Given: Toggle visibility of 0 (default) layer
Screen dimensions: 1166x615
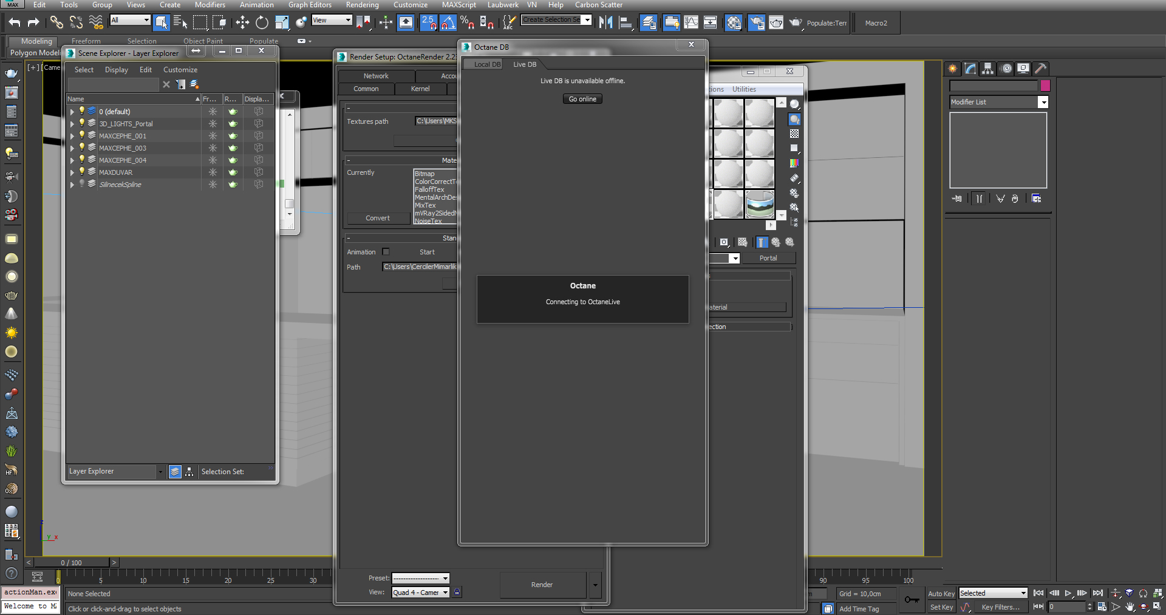Looking at the screenshot, I should 82,111.
